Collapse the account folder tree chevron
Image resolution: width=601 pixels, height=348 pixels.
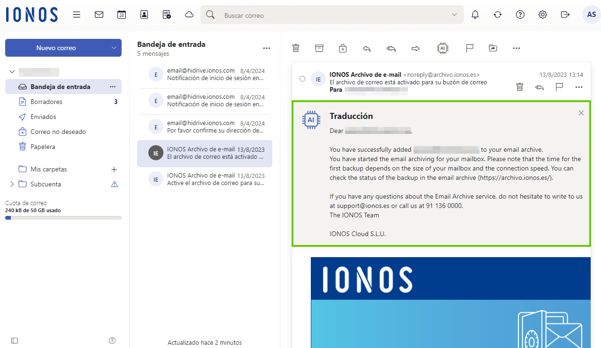pyautogui.click(x=12, y=72)
